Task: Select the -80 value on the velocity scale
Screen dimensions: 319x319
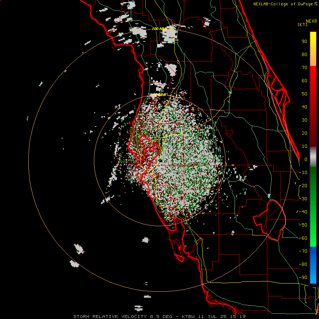Action: click(x=303, y=264)
